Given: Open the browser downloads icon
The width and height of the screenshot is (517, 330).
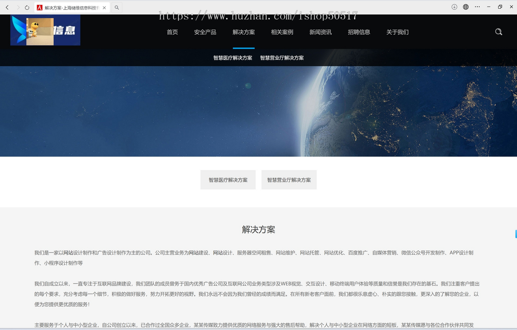Looking at the screenshot, I should click(x=454, y=7).
